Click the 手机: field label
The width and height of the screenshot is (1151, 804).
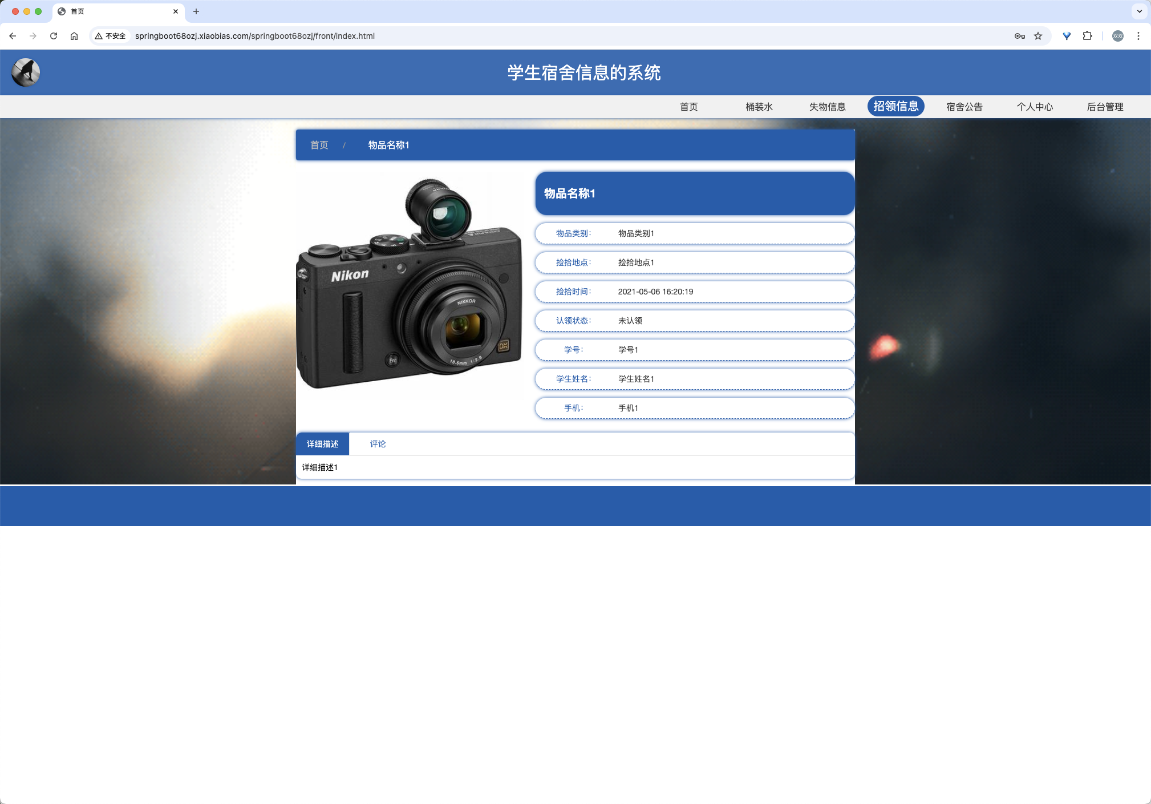pyautogui.click(x=573, y=408)
